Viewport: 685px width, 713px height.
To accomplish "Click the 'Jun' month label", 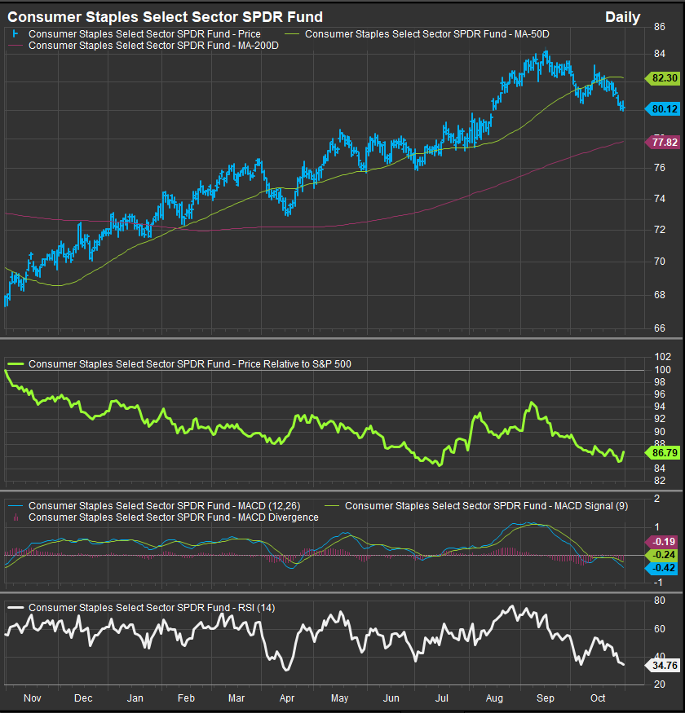I will pyautogui.click(x=391, y=698).
